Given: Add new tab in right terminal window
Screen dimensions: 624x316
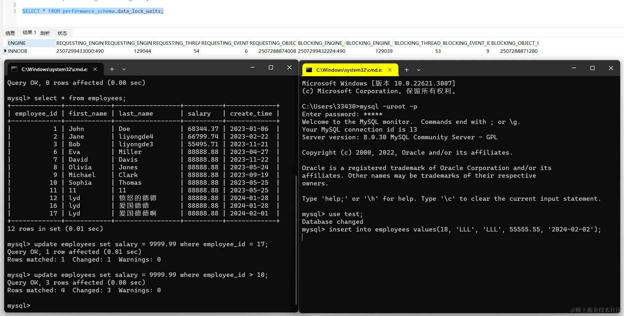Looking at the screenshot, I should coord(406,70).
